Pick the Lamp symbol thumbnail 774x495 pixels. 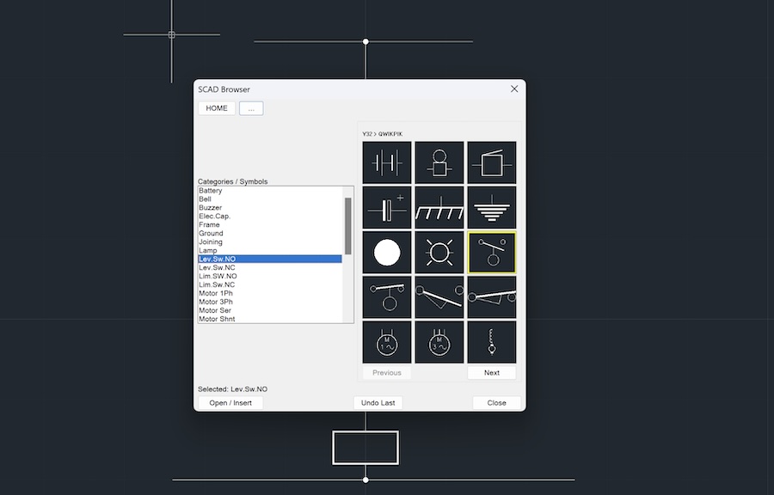[x=439, y=253]
